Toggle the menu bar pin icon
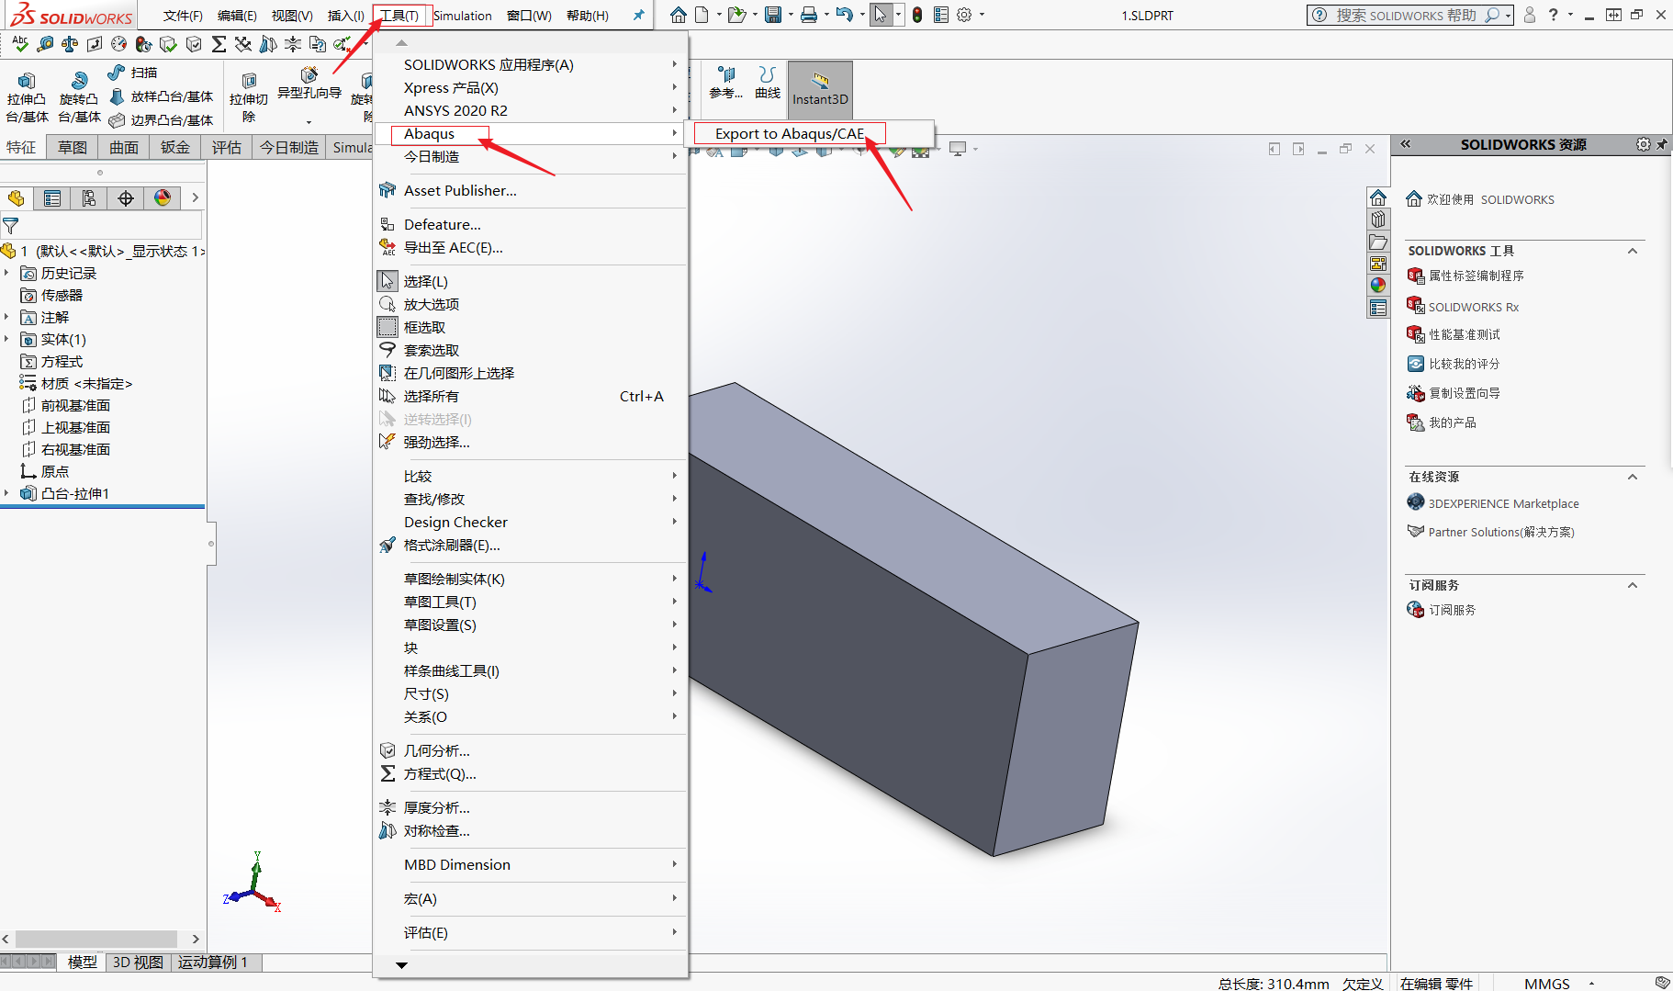The width and height of the screenshot is (1673, 991). point(638,15)
